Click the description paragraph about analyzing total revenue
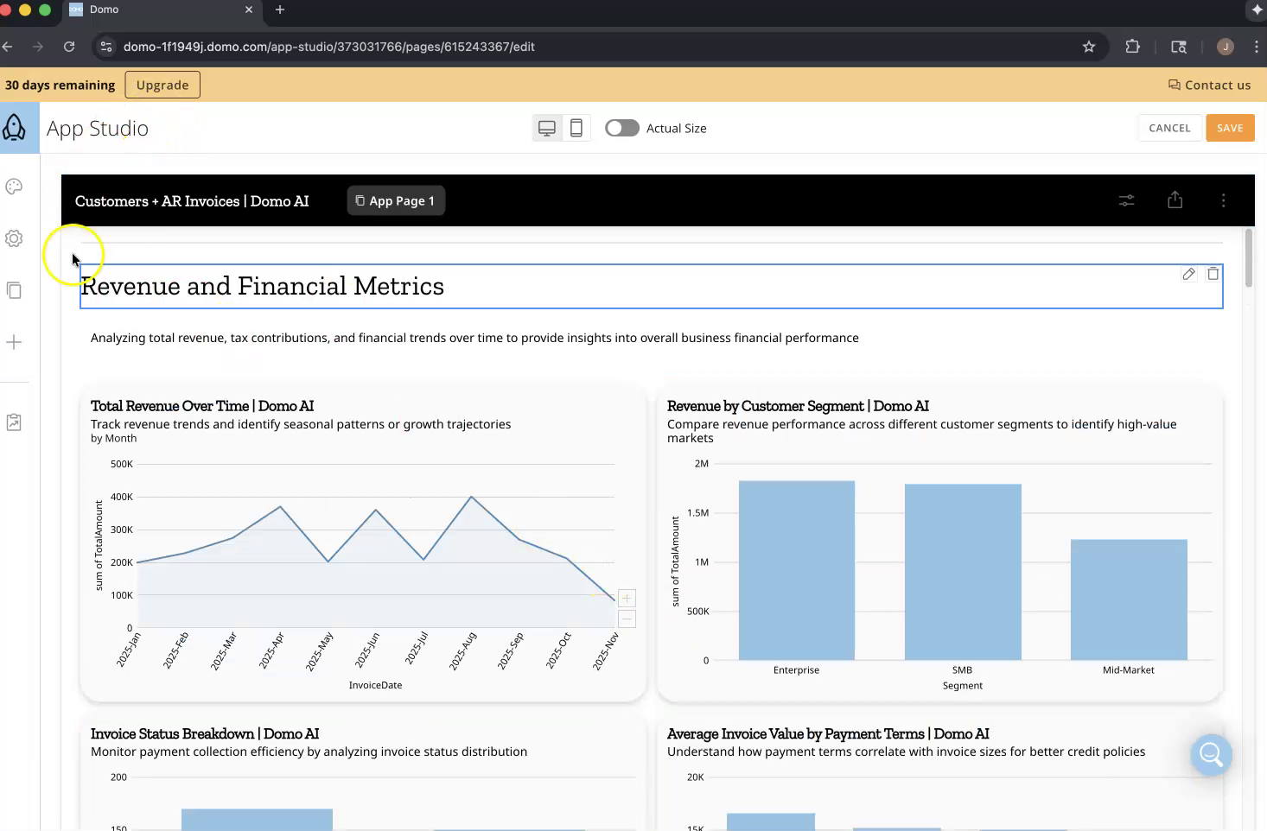The image size is (1267, 831). coord(474,338)
